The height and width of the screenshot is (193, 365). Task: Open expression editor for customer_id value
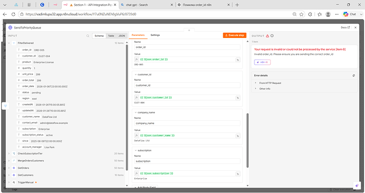(x=238, y=98)
